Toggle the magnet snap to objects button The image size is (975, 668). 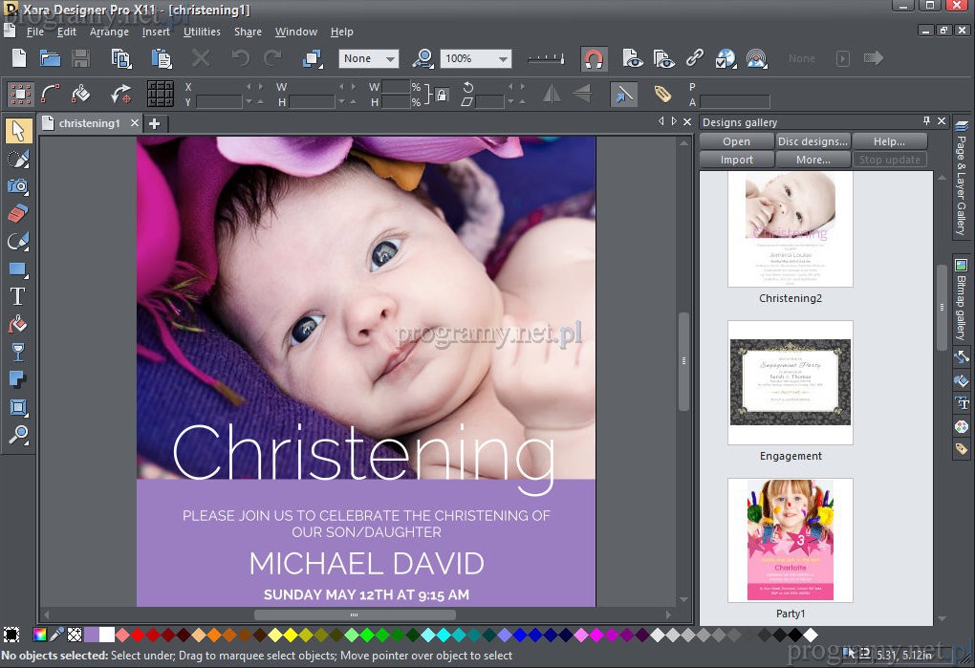tap(594, 59)
